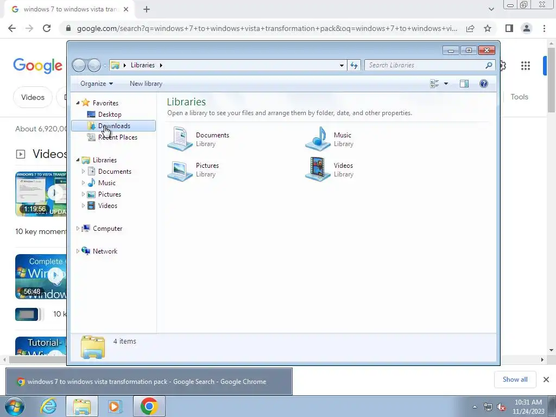
Task: Go to Google logo homepage
Action: coord(38,66)
